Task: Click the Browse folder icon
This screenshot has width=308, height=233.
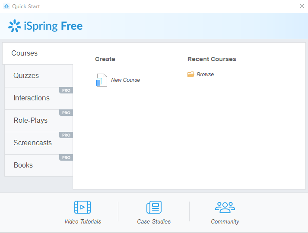Action: coord(191,75)
